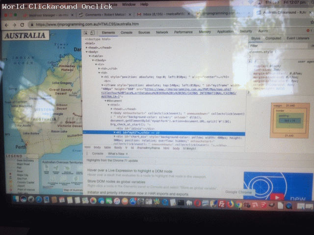Collapse the #document node
The height and width of the screenshot is (235, 314).
105,101
